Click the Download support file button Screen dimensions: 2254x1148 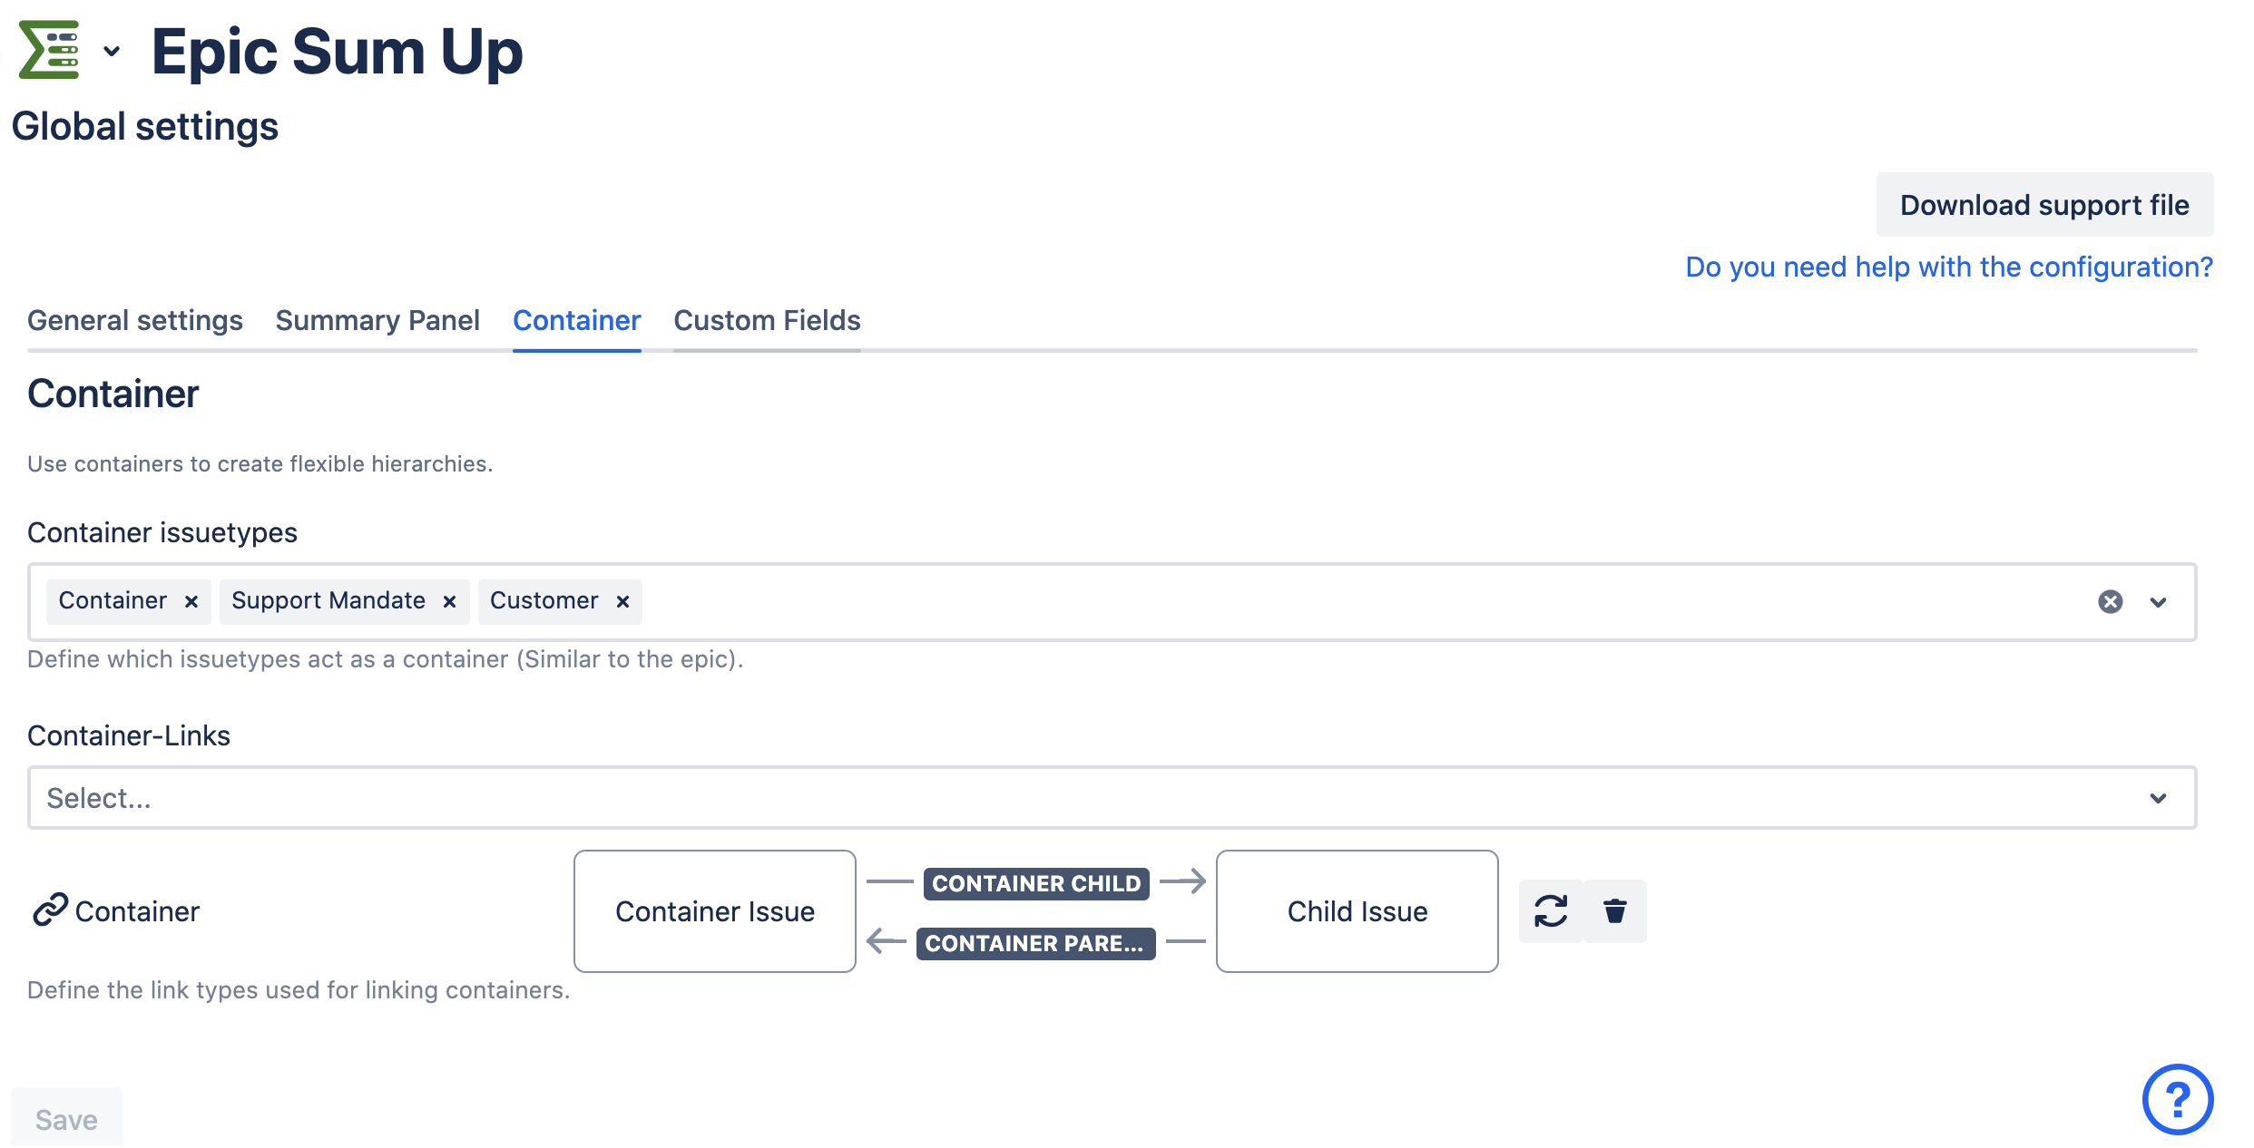coord(2044,205)
